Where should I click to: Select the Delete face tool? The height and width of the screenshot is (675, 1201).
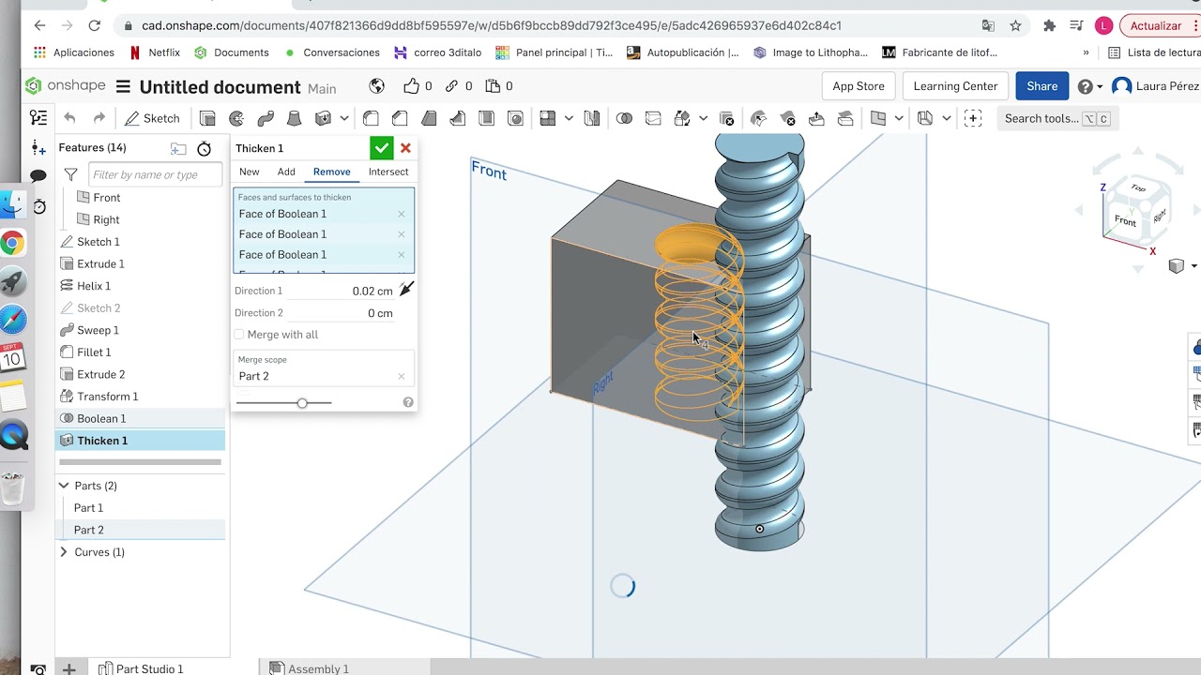(788, 118)
